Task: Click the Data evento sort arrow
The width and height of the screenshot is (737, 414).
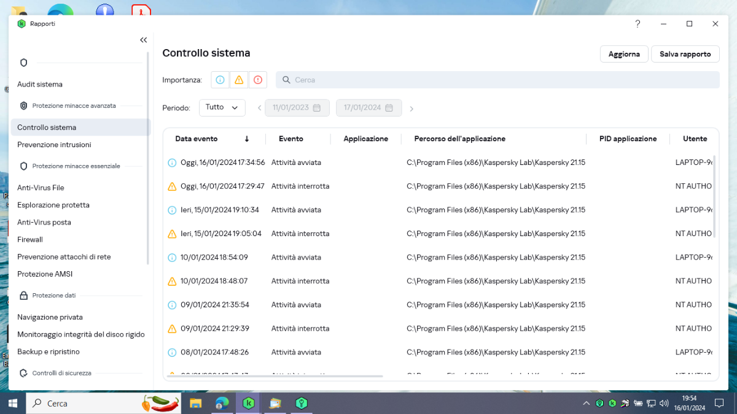Action: pos(247,139)
